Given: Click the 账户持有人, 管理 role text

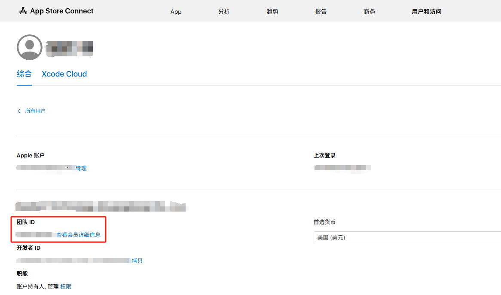Looking at the screenshot, I should (x=38, y=286).
